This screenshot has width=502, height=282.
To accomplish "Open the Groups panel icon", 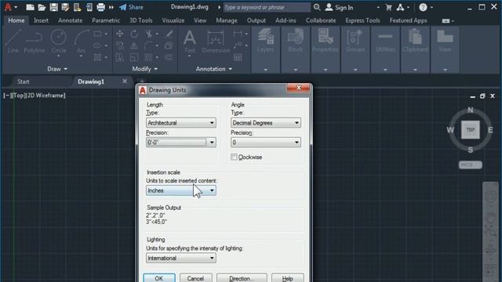I will 355,40.
